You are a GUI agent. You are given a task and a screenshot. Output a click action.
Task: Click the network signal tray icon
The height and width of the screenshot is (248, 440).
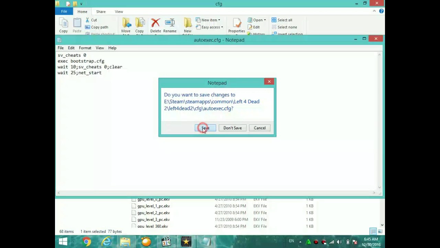click(331, 242)
